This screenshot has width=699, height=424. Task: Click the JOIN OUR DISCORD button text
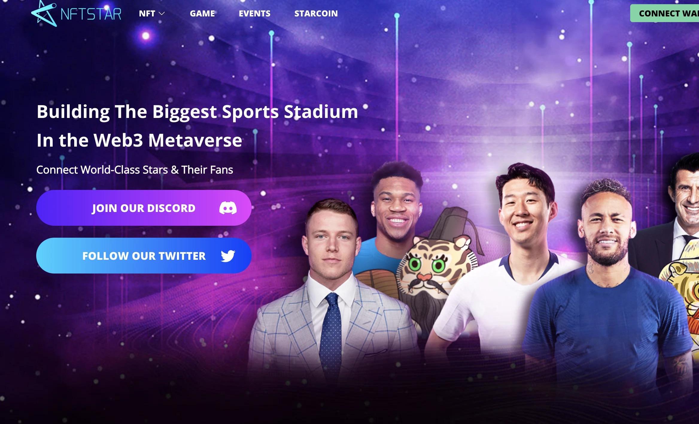144,208
